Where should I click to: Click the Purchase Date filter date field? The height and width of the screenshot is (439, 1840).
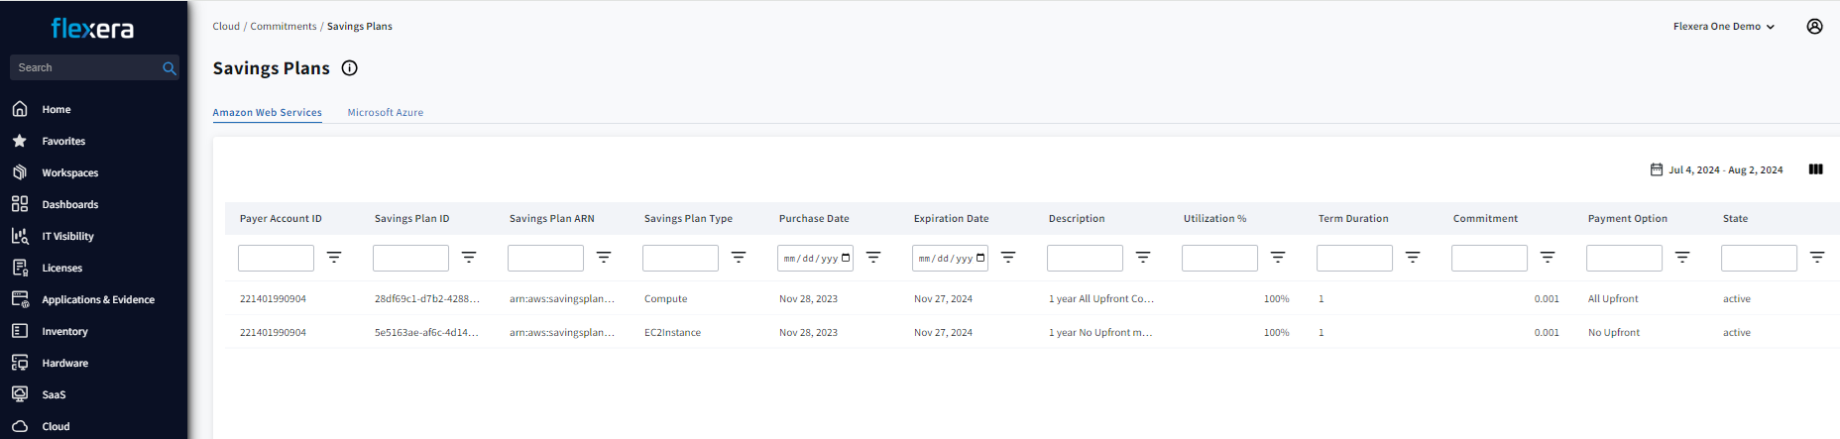815,259
